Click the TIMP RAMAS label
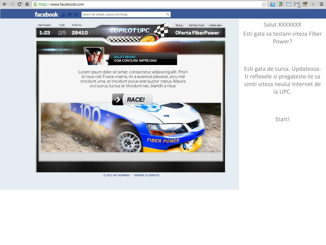326x245 pixels. point(44,25)
